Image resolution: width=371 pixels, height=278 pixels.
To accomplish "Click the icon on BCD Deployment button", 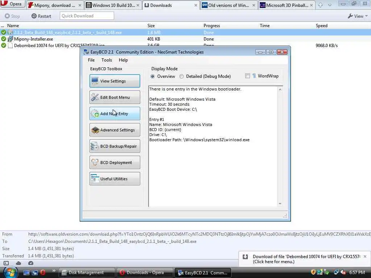I will [x=95, y=163].
